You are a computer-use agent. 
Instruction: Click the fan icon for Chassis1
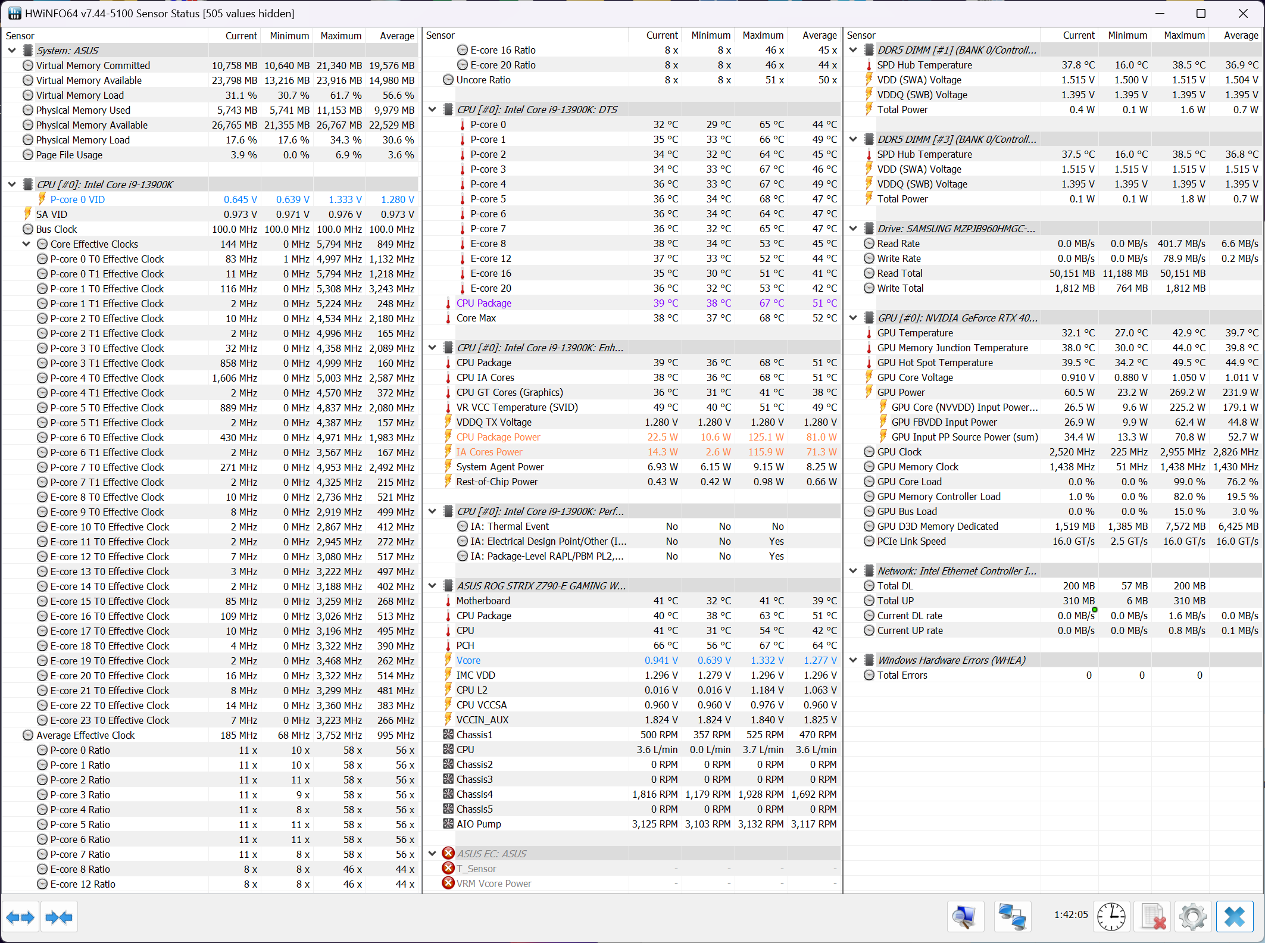coord(448,735)
